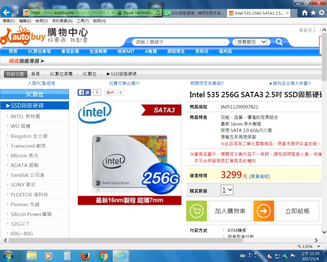The image size is (327, 262).
Task: Click 福利品 navigation item
Action: (x=225, y=51)
